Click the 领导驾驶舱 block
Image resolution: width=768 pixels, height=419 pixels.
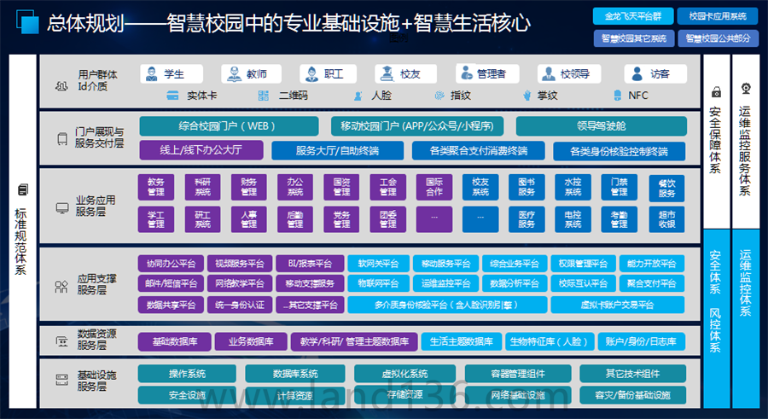[x=601, y=126]
